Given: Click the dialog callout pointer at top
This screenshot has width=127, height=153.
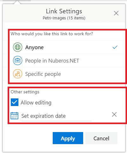Looking at the screenshot, I should pos(17,3).
